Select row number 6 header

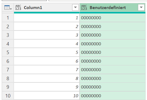tap(8, 61)
